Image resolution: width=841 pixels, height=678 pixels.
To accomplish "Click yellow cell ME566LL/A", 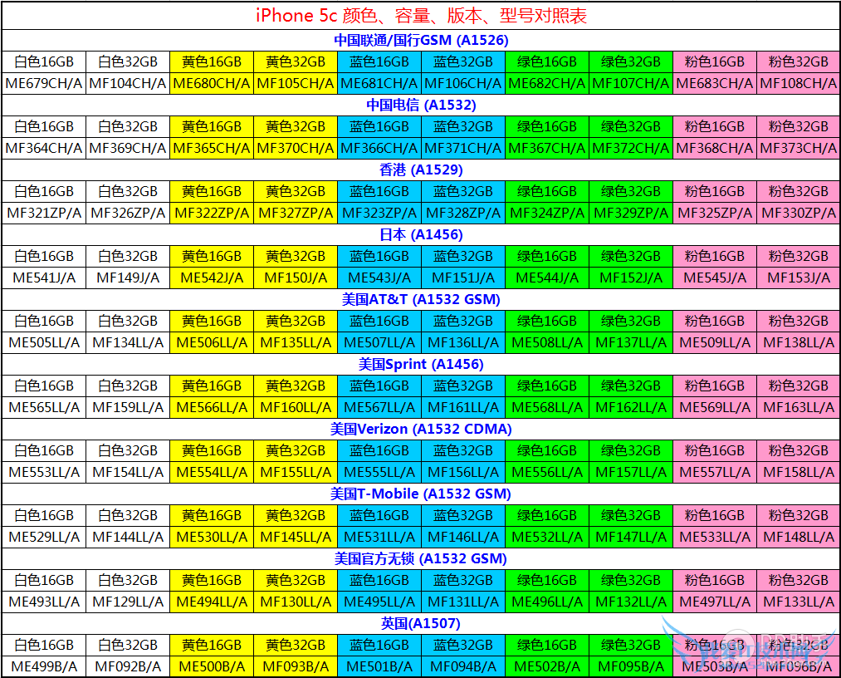I will click(x=212, y=407).
